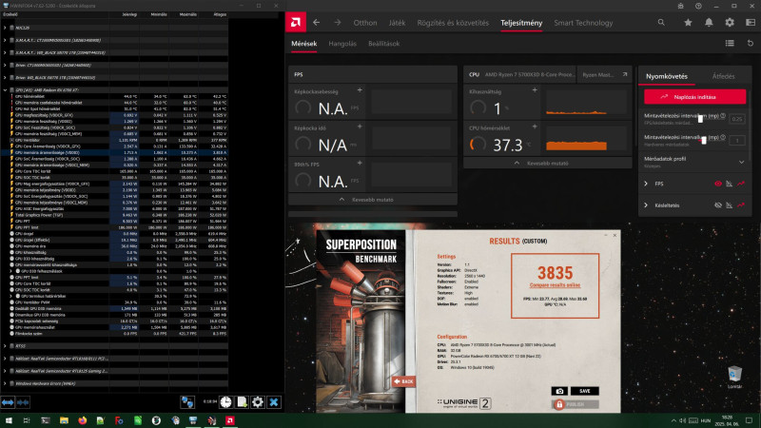Collapse CPU panel with Kevesebb mutató

(548, 163)
